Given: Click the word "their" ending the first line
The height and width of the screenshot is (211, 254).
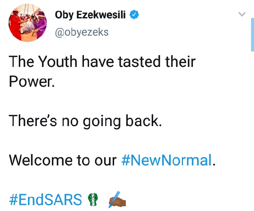Looking at the screenshot, I should pyautogui.click(x=180, y=61).
